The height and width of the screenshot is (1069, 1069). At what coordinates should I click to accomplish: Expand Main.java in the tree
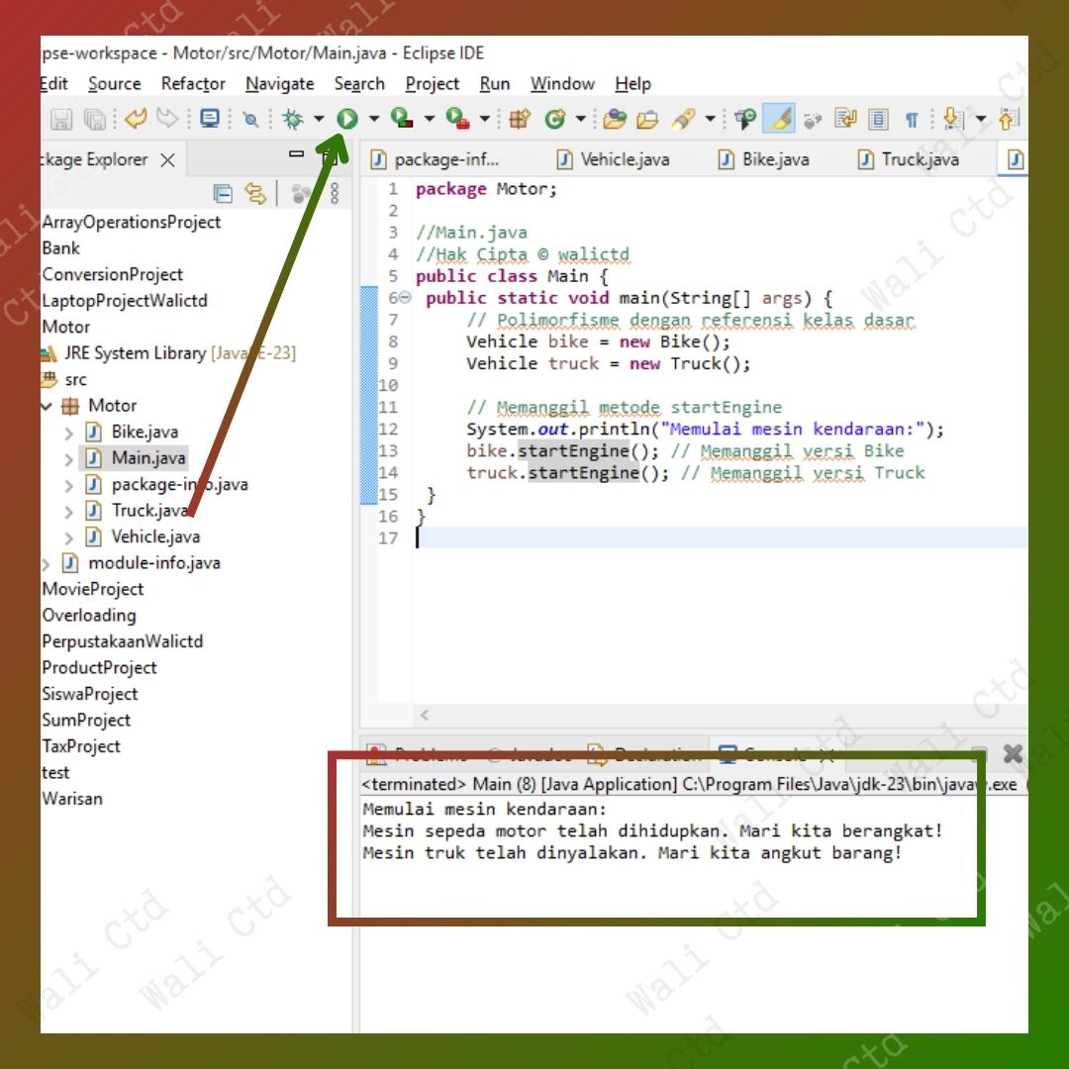(x=68, y=459)
